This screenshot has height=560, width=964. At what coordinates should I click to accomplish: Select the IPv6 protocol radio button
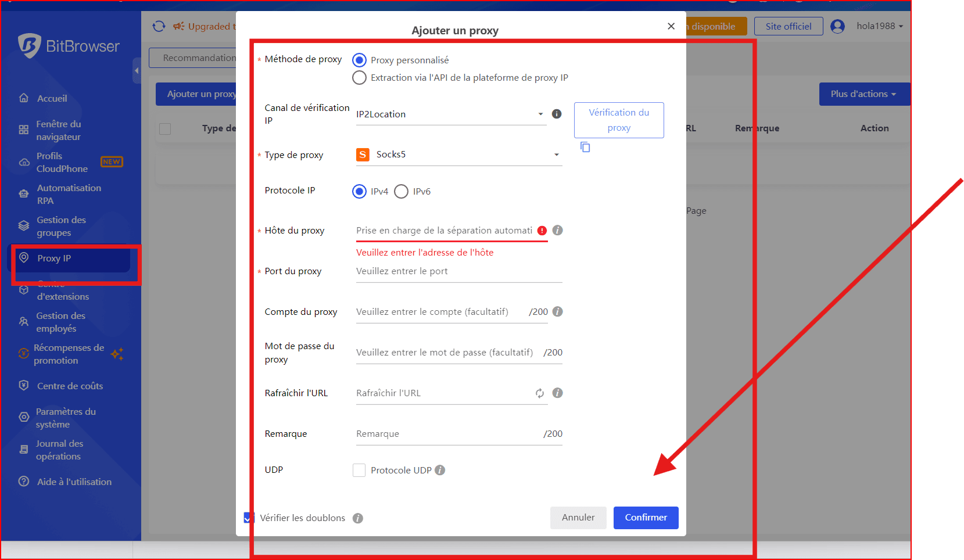click(x=402, y=192)
